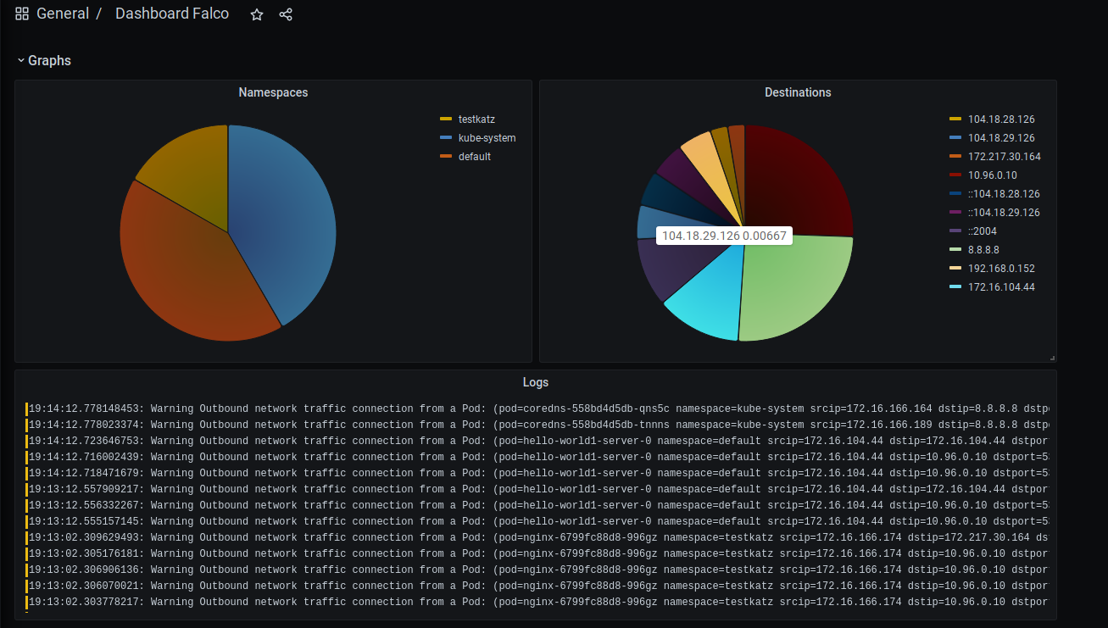Open the Destinations panel title menu

[798, 92]
